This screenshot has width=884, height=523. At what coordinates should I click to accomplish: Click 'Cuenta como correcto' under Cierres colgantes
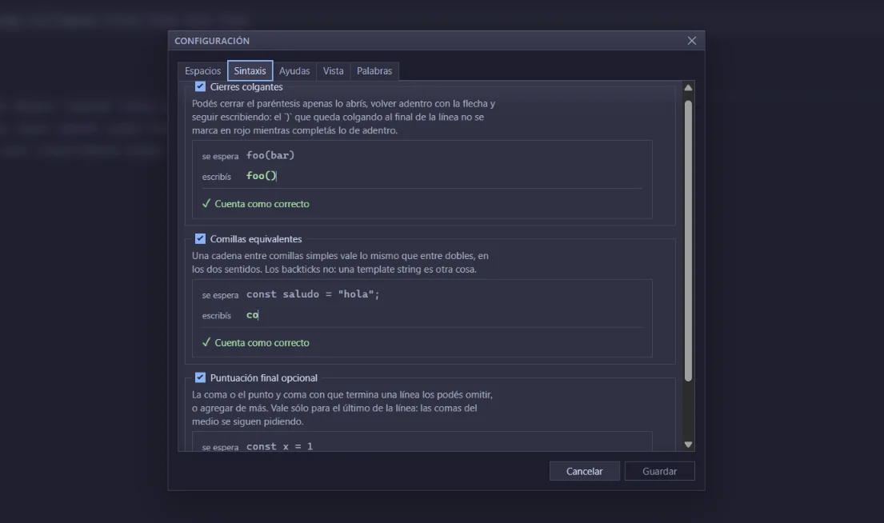point(262,204)
